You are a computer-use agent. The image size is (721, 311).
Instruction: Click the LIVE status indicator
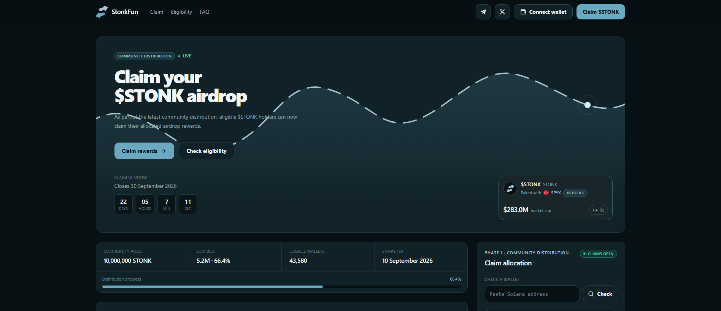[185, 56]
